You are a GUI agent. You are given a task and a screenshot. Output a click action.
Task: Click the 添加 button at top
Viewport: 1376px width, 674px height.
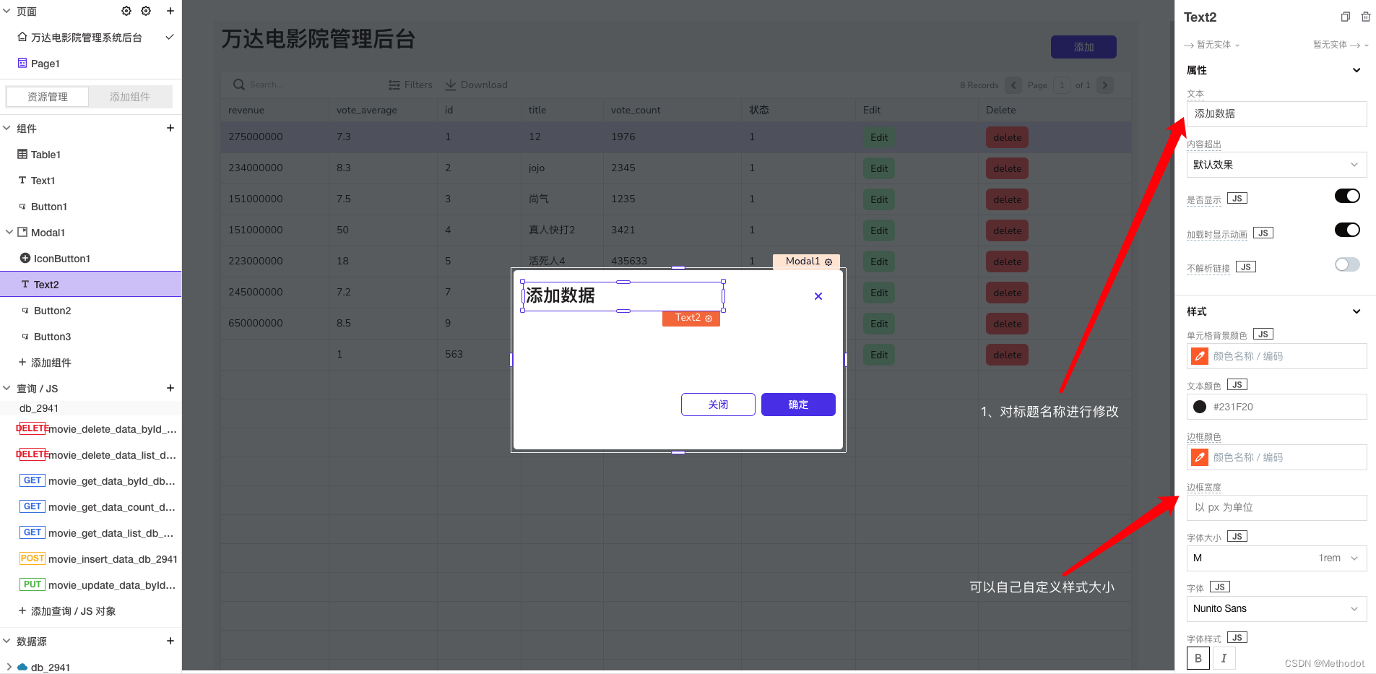pyautogui.click(x=1083, y=47)
